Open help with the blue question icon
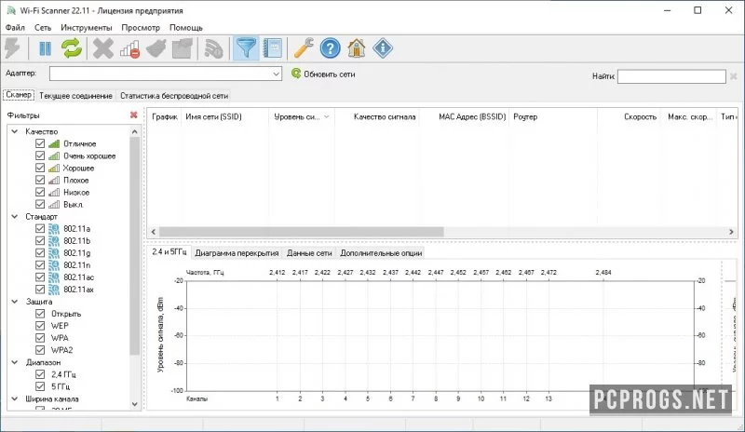The image size is (745, 432). tap(331, 48)
